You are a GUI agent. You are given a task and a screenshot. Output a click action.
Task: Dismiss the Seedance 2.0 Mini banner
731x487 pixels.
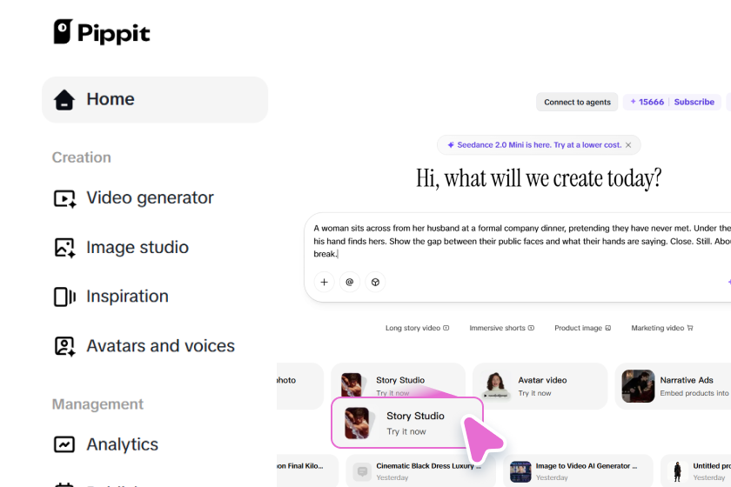628,145
